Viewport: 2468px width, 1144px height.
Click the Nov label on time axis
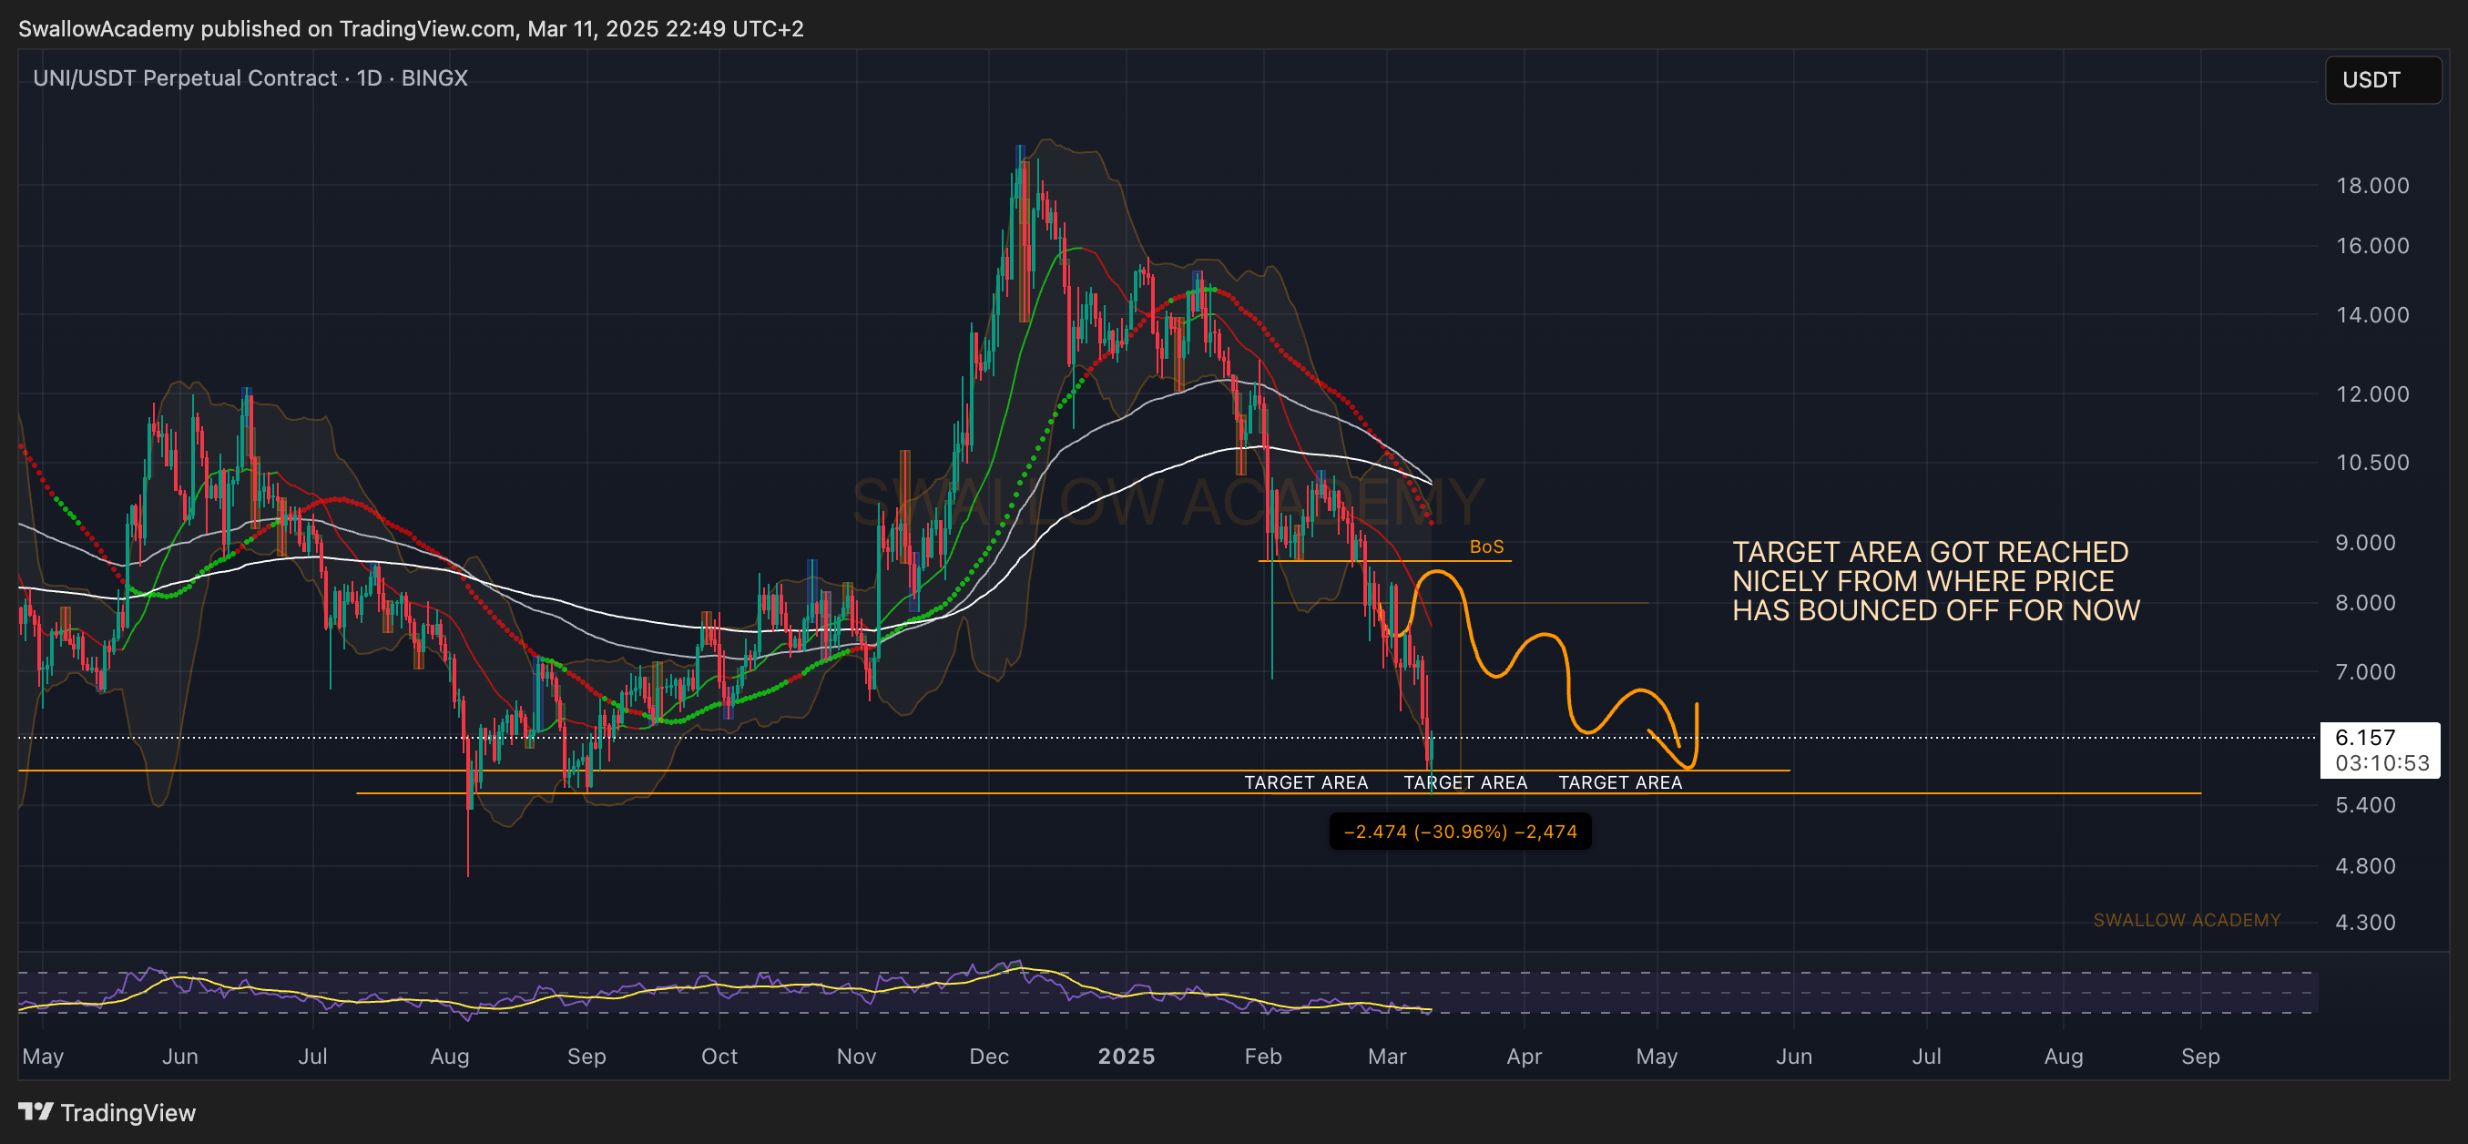point(857,1056)
